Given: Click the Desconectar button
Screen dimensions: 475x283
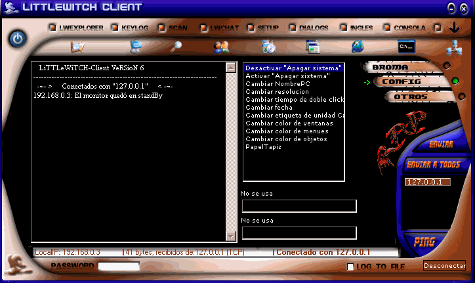Looking at the screenshot, I should [444, 266].
